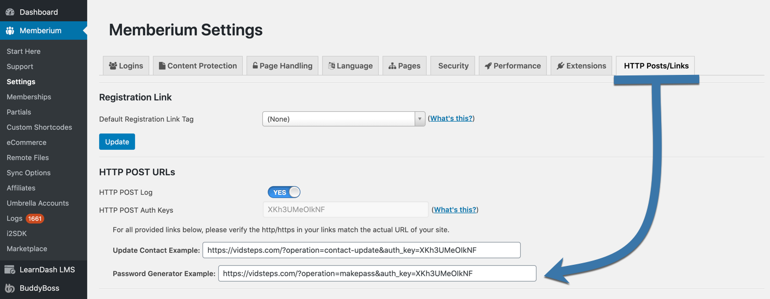
Task: Click the Update Contact Example URL field
Action: (361, 250)
